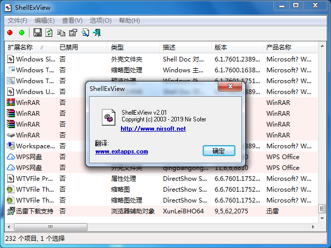Click the 迅雷 product name cell
The height and width of the screenshot is (248, 331).
click(273, 211)
